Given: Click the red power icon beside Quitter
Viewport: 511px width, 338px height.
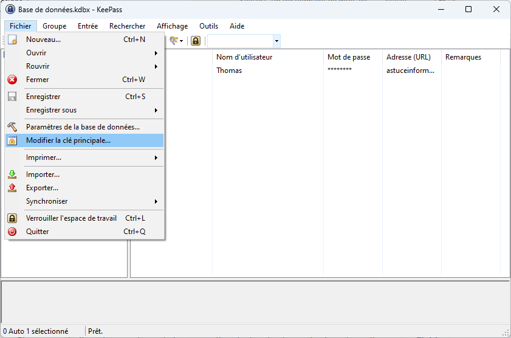Looking at the screenshot, I should click(x=12, y=232).
